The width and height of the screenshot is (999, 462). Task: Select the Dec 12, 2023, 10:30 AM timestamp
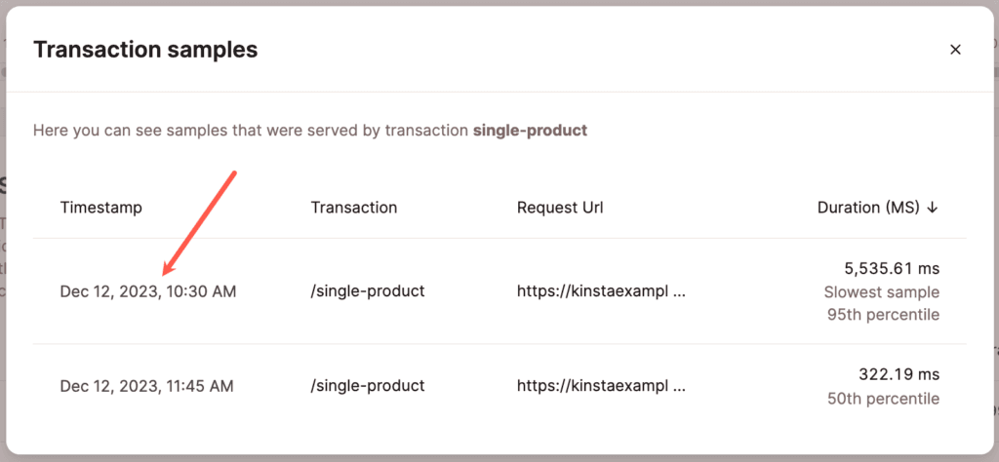(x=147, y=291)
